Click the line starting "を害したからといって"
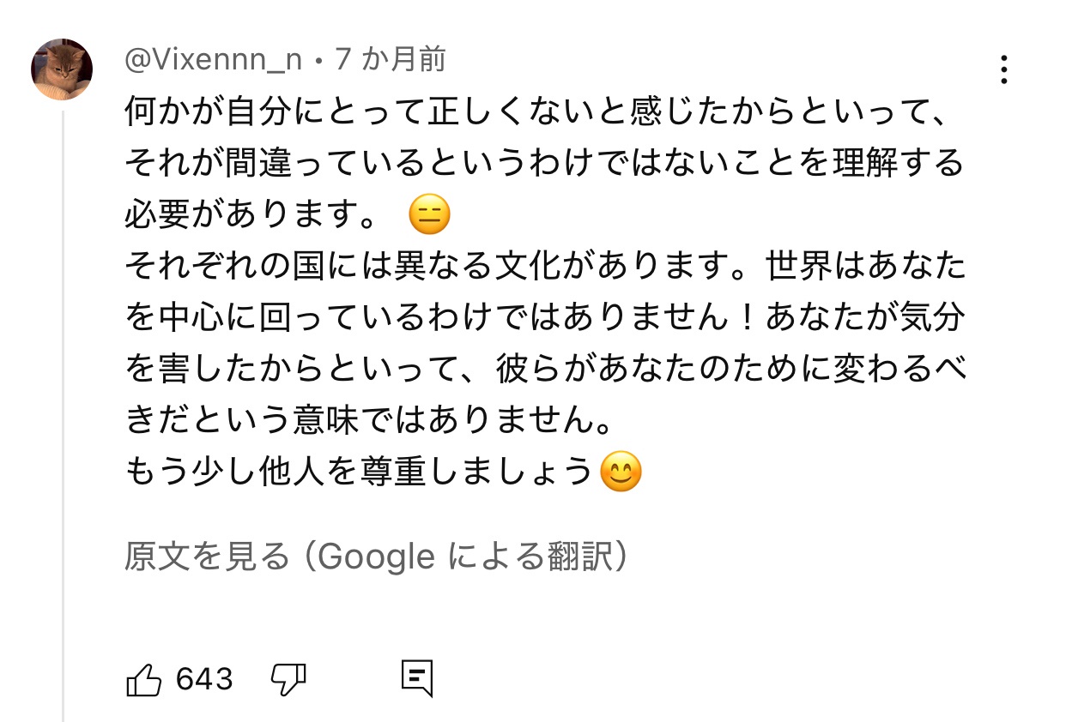This screenshot has width=1066, height=722. (544, 369)
